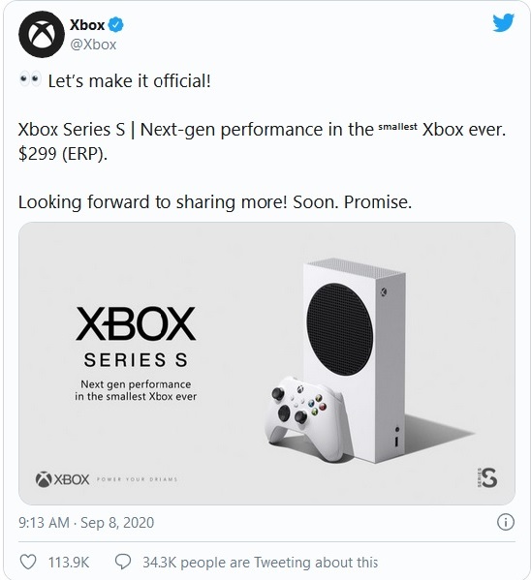Image resolution: width=531 pixels, height=580 pixels.
Task: Click the blue verified badge
Action: point(115,25)
